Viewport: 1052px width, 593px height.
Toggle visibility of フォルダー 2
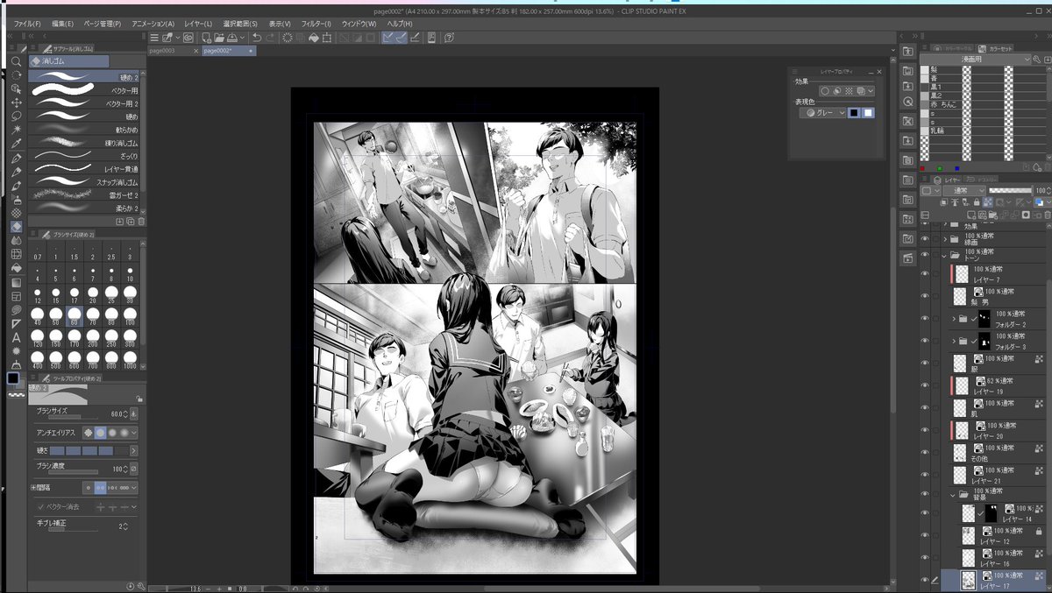pos(924,319)
